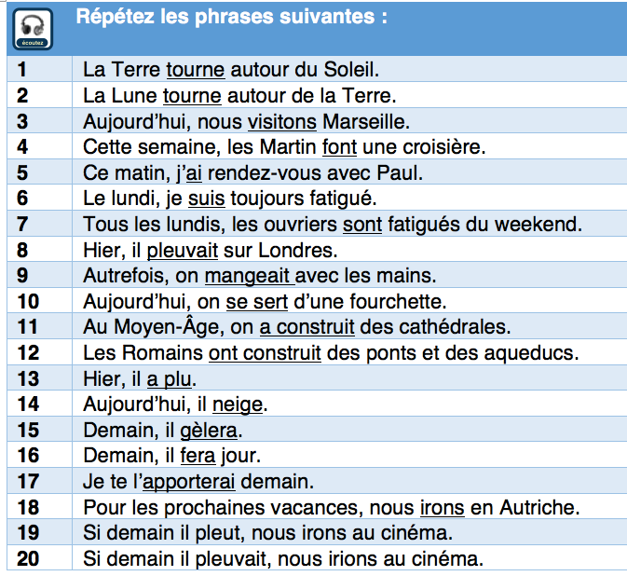Click underlined 'sont' in sentence 7

coord(361,225)
